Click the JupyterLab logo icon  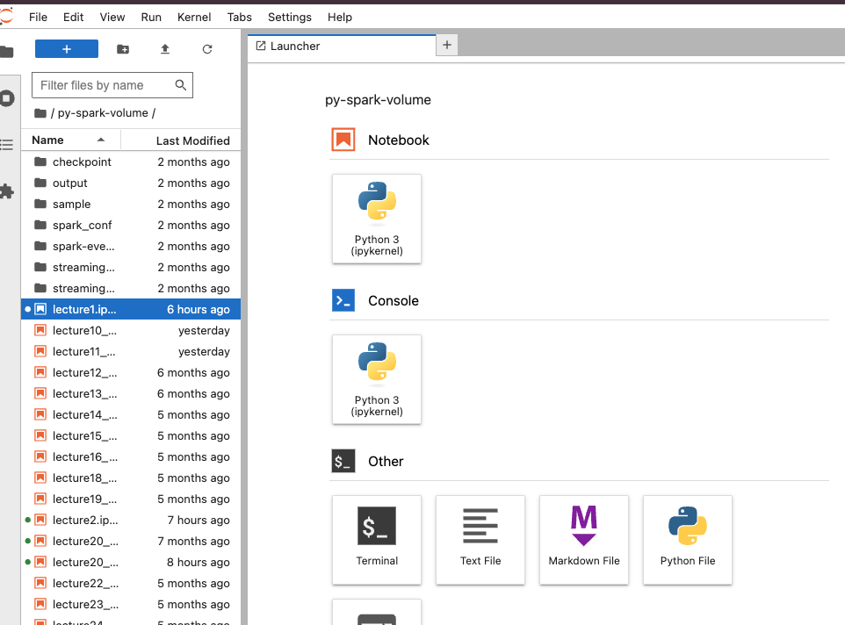pyautogui.click(x=6, y=16)
